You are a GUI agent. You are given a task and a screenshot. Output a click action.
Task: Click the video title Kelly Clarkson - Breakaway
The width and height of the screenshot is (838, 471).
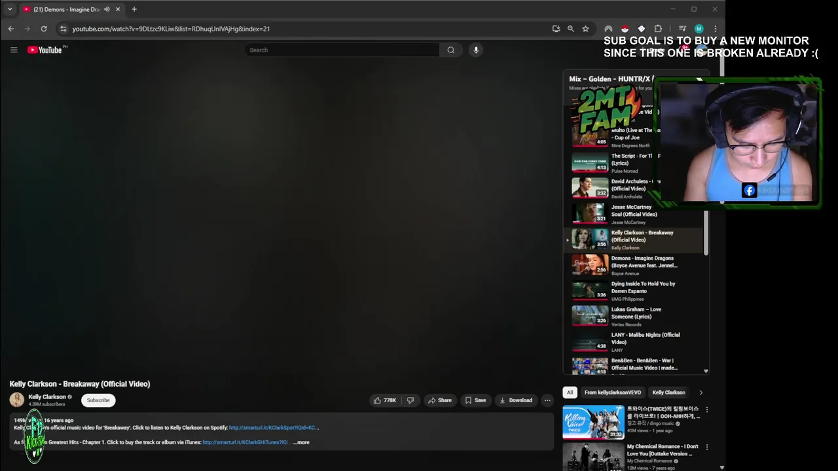(80, 384)
